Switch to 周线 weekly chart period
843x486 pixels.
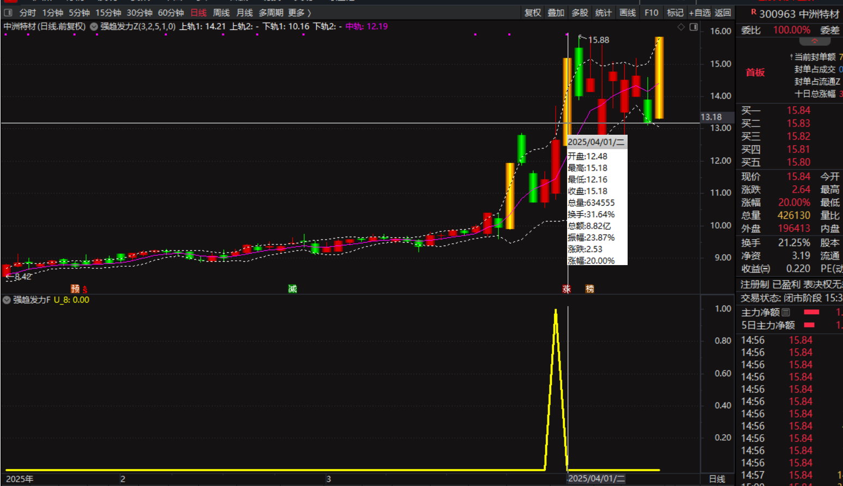pyautogui.click(x=221, y=13)
